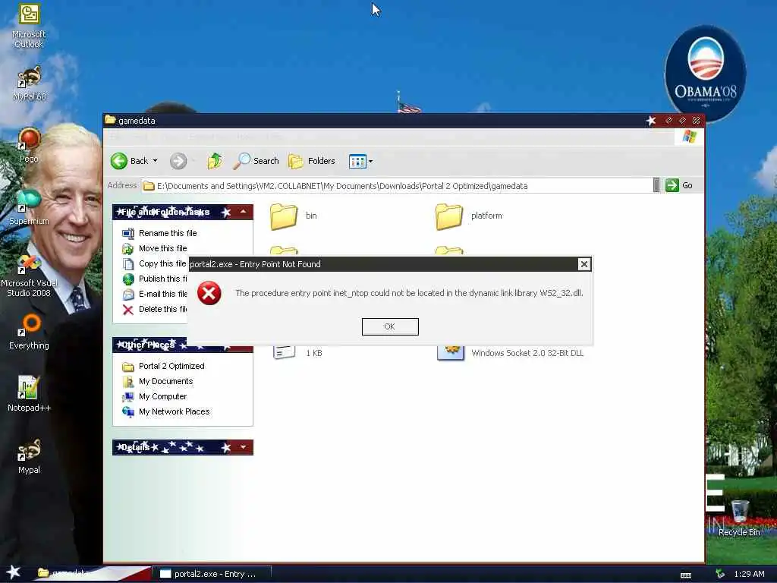
Task: Select Microsoft Visual Studio 2008 shortcut
Action: 29,275
